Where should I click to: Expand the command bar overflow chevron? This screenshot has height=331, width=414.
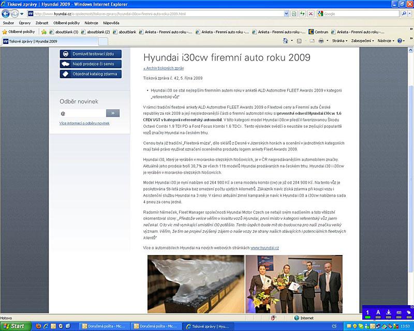click(411, 39)
